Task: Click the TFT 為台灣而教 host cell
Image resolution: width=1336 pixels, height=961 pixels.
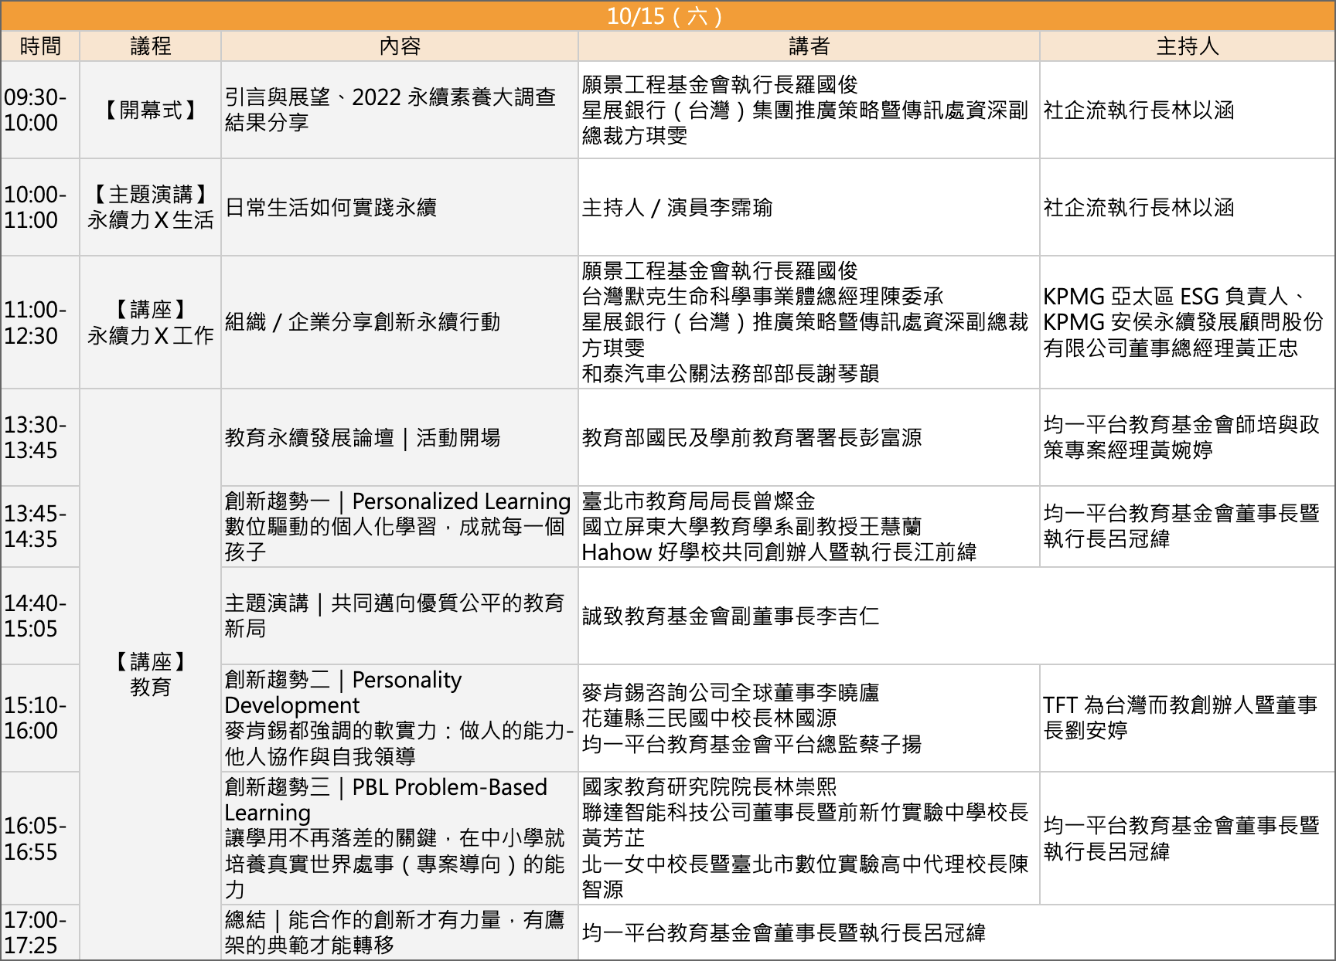Action: (x=1187, y=718)
